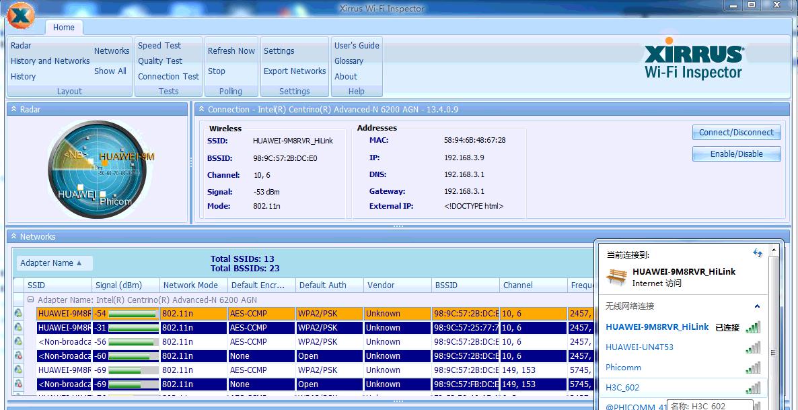798x410 pixels.
Task: Click the radar display graphic
Action: tap(97, 170)
